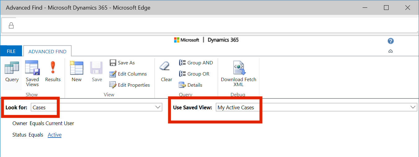The height and width of the screenshot is (157, 419).
Task: Choose Save As in View group
Action: [122, 63]
